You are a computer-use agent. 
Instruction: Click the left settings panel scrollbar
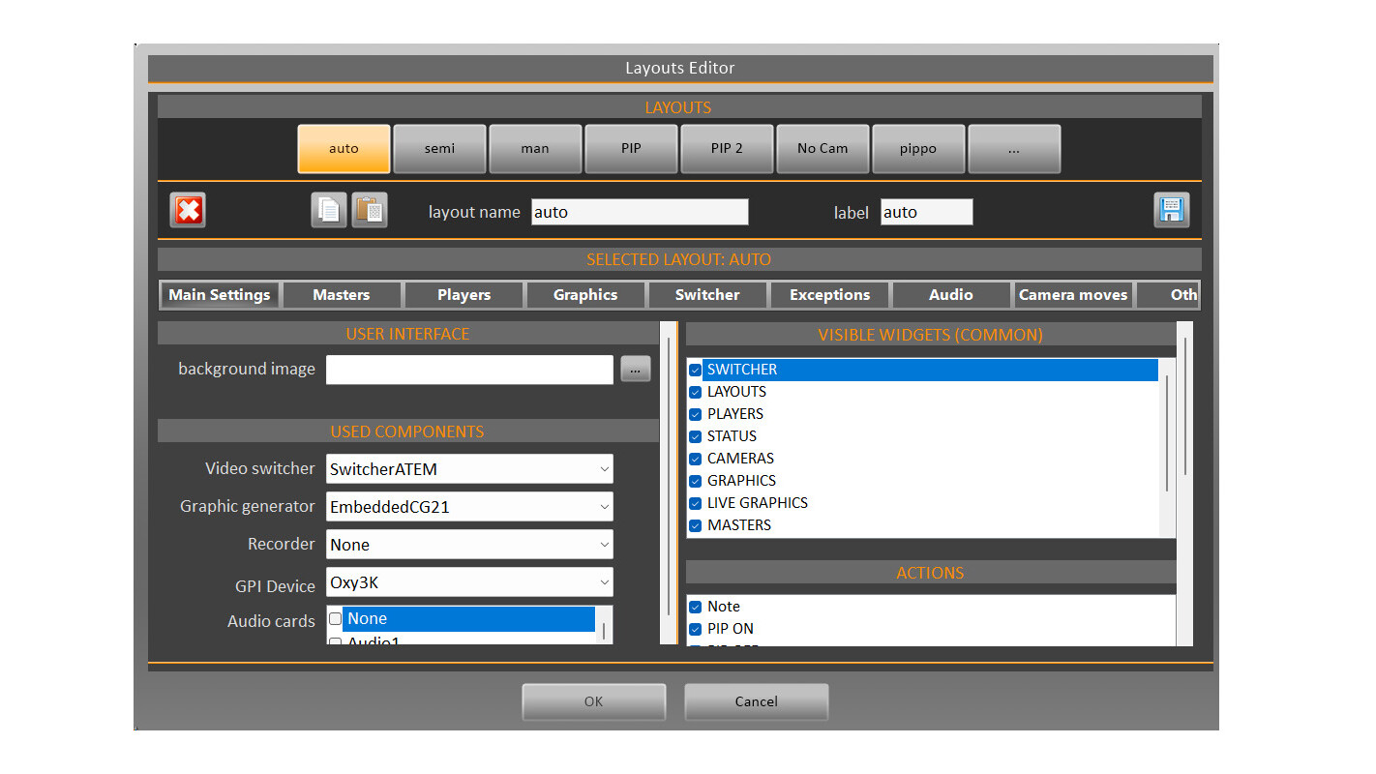coord(668,477)
